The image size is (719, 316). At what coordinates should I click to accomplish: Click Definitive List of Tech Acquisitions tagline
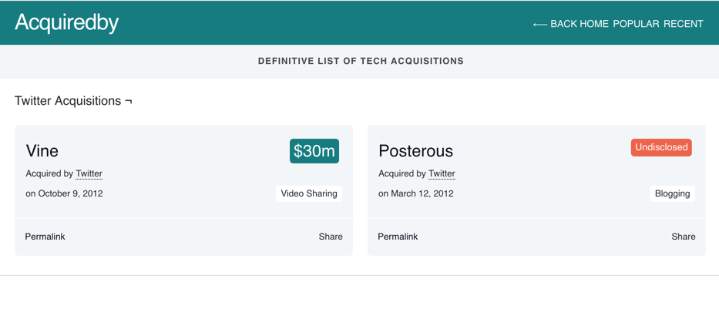click(361, 61)
